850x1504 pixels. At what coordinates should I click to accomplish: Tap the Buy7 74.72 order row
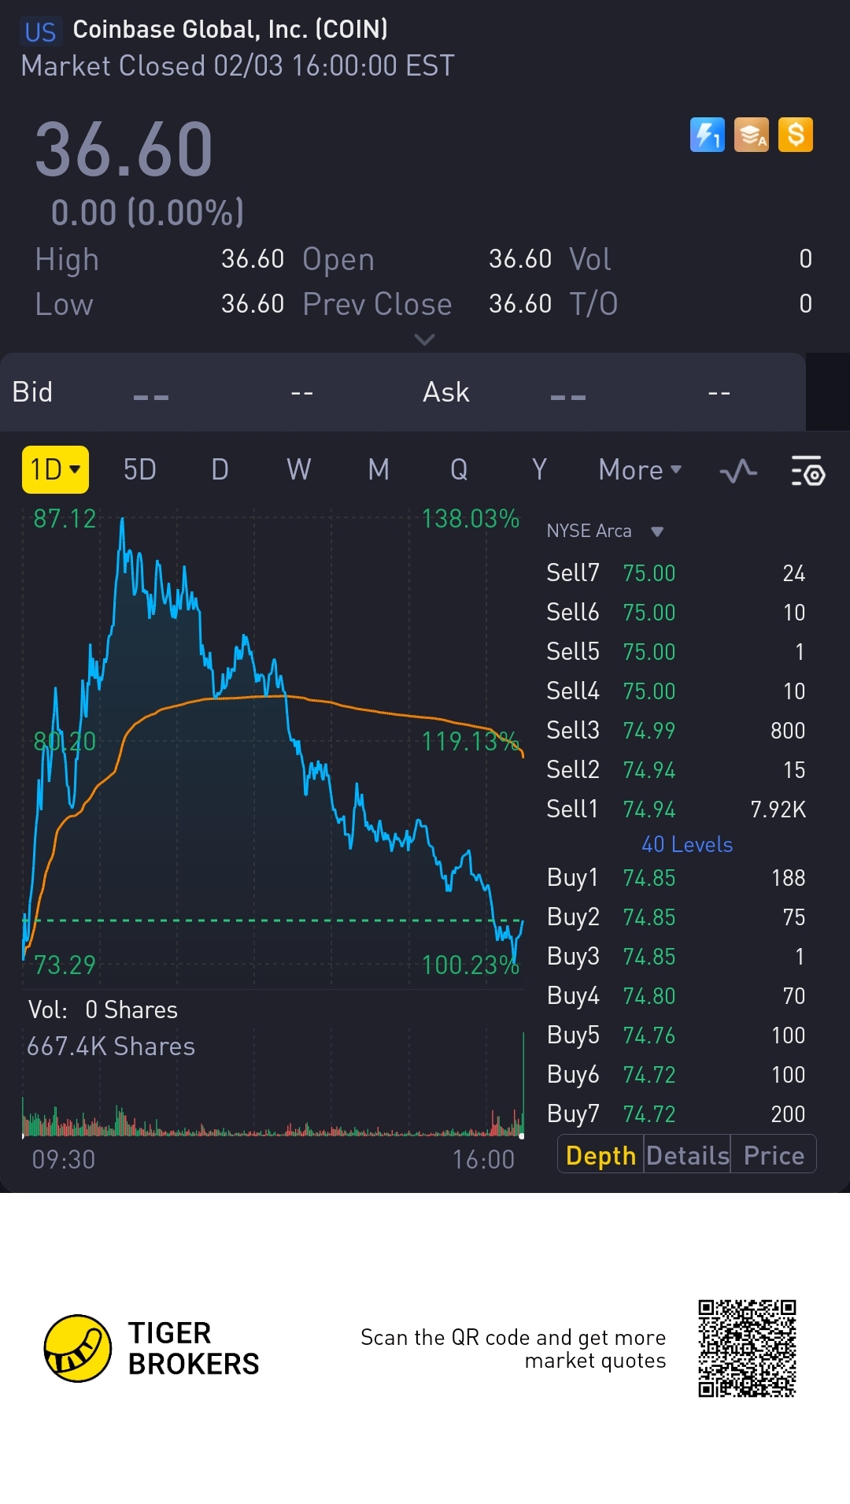pos(676,1114)
